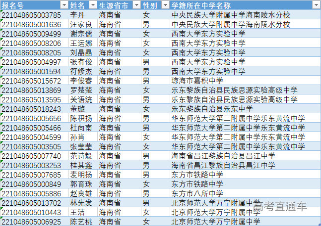Click the school cell in 桂其鑫's row
The image size is (321, 226).
pyautogui.click(x=223, y=165)
